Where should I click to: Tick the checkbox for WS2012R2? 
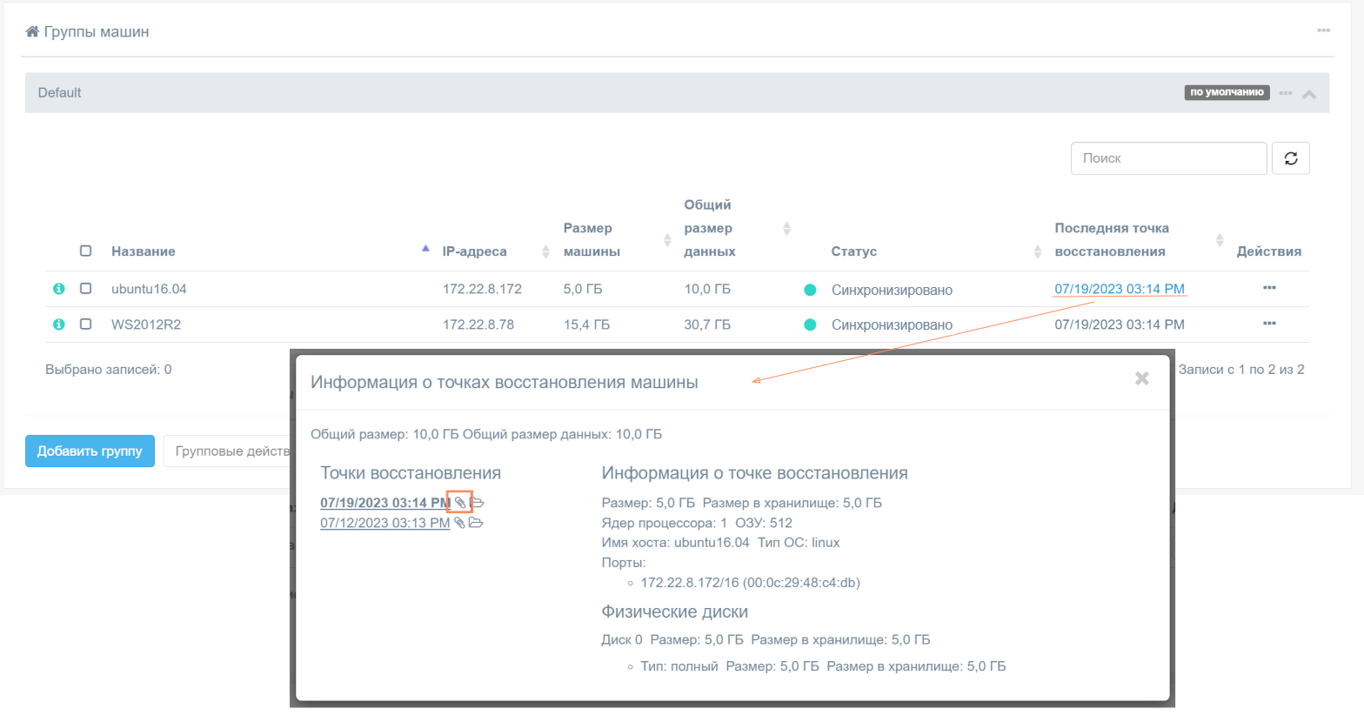click(85, 324)
